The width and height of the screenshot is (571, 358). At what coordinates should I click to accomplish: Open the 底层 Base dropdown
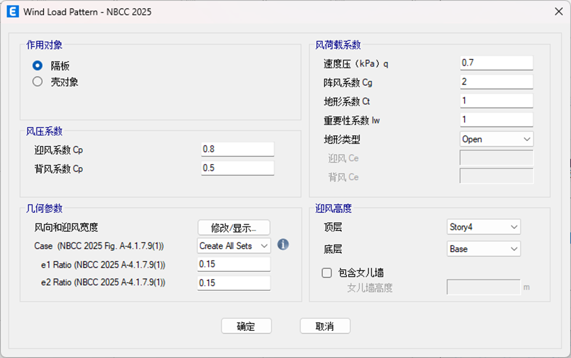[483, 249]
